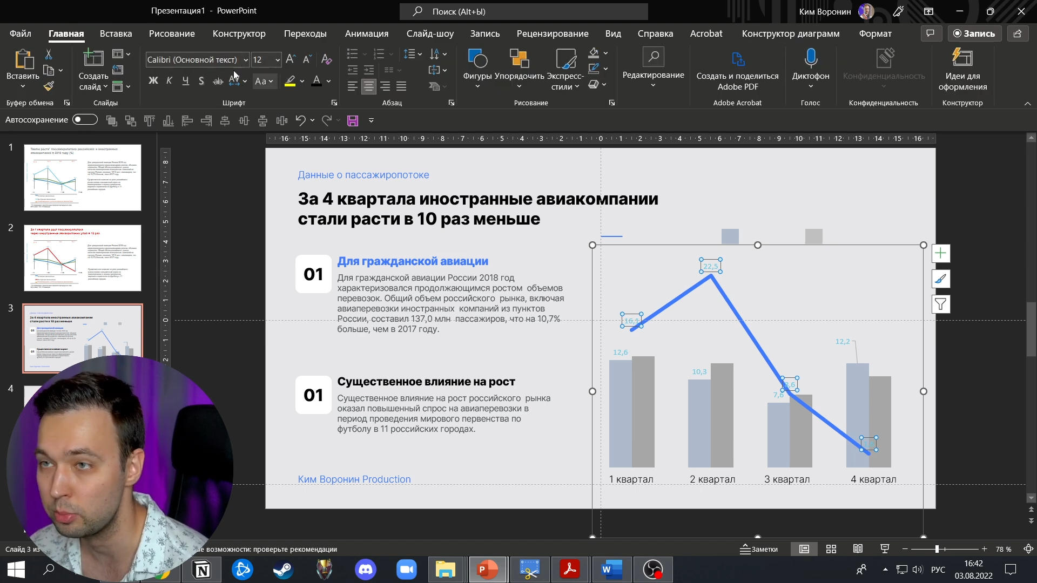Click the Shapes gallery icon
The height and width of the screenshot is (583, 1037).
click(477, 58)
